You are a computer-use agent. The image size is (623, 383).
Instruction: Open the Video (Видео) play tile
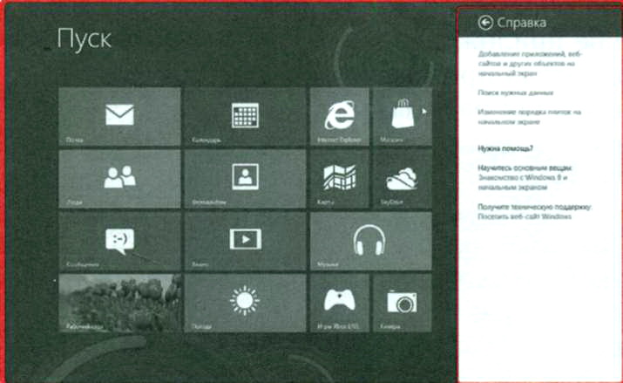coord(245,241)
